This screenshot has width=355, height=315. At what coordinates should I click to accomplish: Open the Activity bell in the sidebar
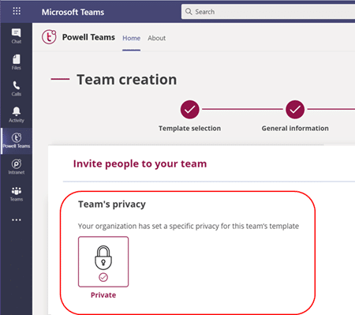click(17, 114)
